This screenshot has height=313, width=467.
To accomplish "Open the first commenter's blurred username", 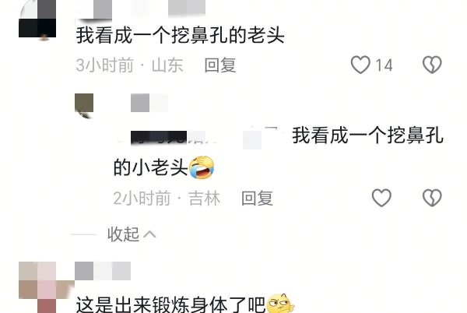I will coord(140,8).
